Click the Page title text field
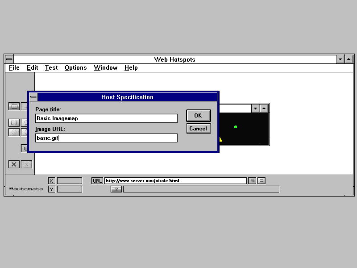 click(x=106, y=118)
